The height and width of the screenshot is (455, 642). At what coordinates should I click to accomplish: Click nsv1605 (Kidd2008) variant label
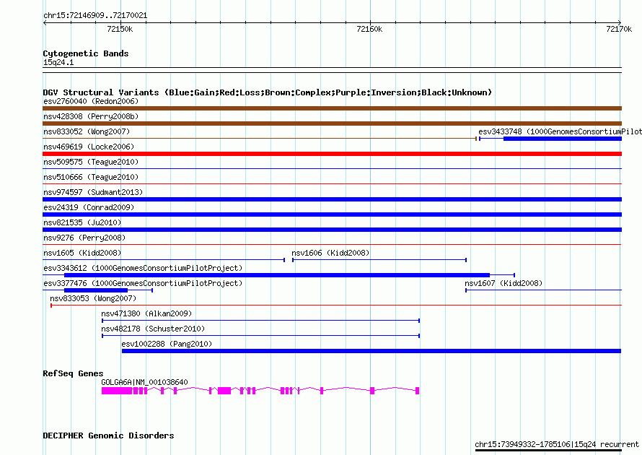tap(82, 253)
